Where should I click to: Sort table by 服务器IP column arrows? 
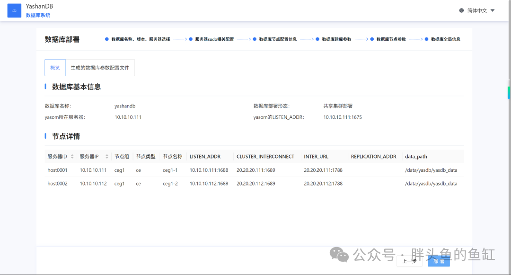[x=107, y=156]
